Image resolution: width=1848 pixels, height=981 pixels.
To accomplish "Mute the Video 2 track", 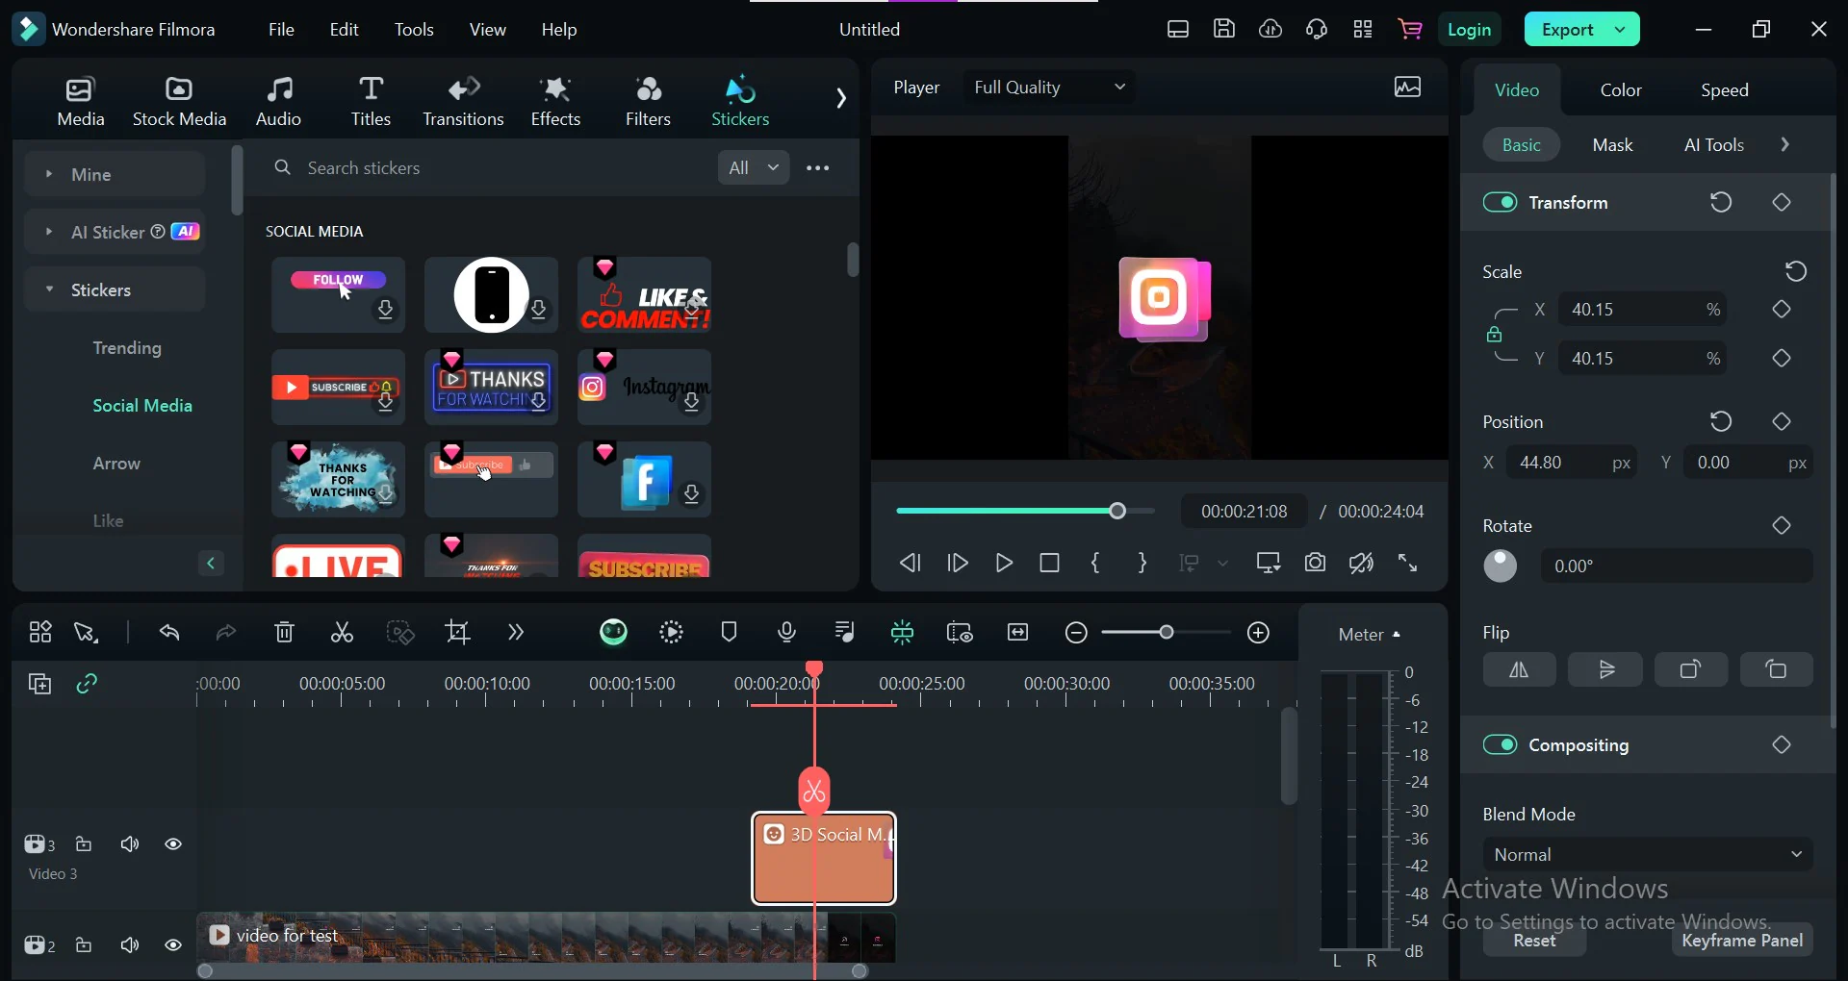I will pyautogui.click(x=130, y=945).
